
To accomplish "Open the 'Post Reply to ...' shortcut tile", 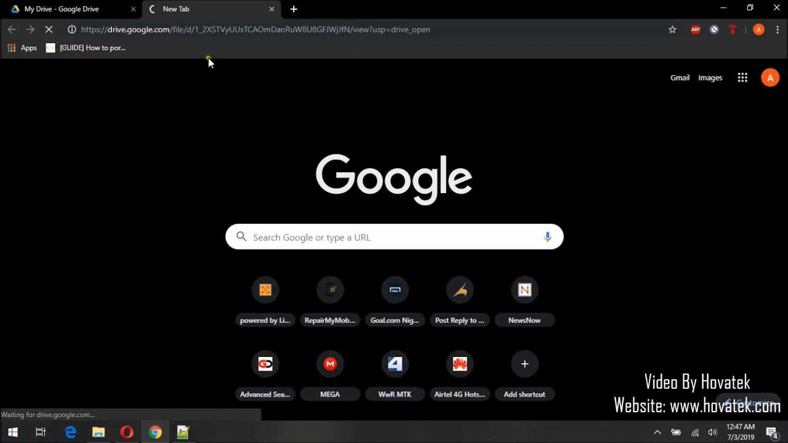I will point(460,302).
